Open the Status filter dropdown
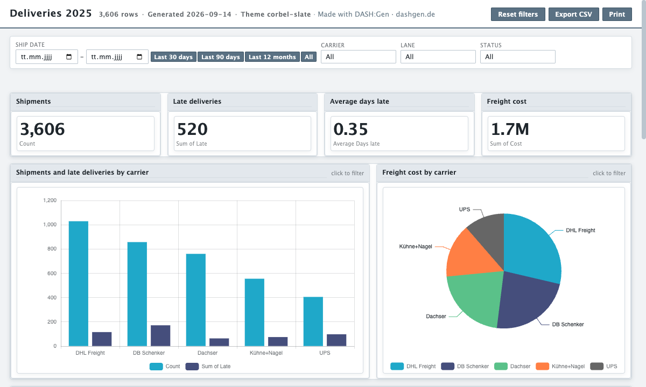The width and height of the screenshot is (646, 387). [518, 57]
